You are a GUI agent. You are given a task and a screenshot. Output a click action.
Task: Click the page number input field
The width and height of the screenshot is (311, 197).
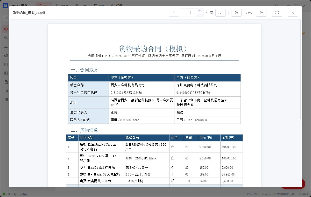[x=190, y=13]
